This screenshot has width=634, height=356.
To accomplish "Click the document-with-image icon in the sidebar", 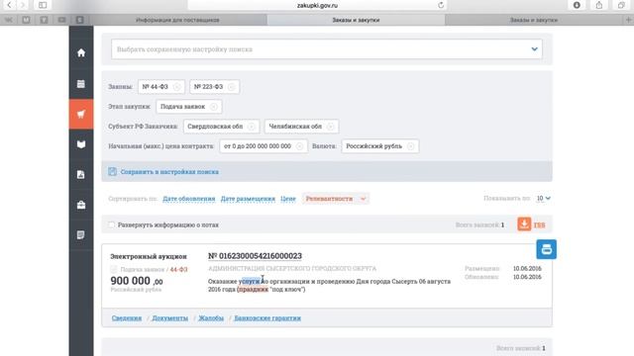I will (81, 174).
